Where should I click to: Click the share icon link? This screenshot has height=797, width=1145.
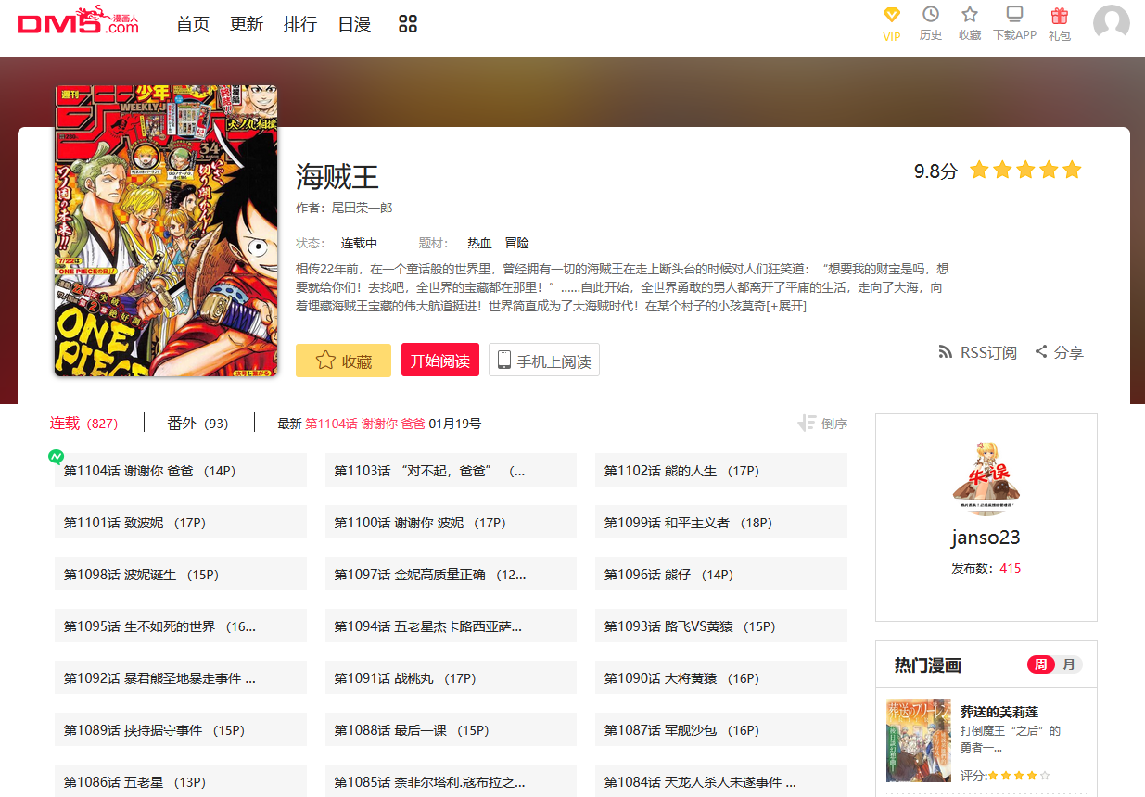click(x=1059, y=352)
